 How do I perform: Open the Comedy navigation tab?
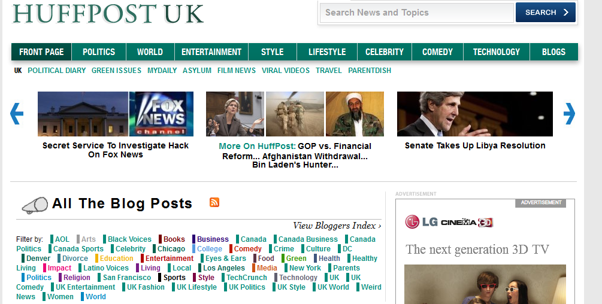437,51
